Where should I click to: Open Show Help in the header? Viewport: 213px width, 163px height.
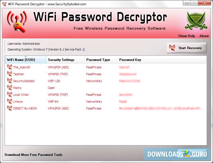(x=186, y=36)
